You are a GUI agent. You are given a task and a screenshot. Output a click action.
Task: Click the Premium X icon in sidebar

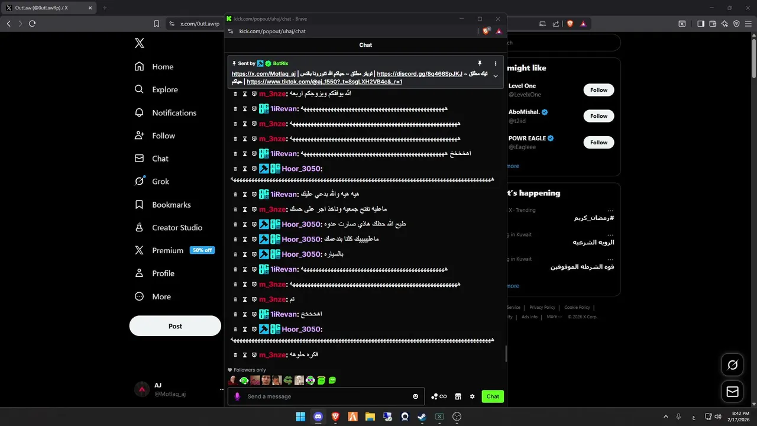tap(140, 250)
